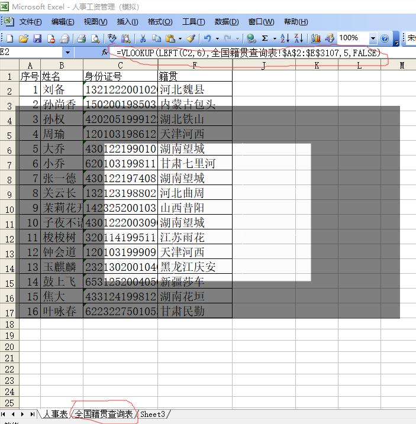Image resolution: width=416 pixels, height=424 pixels.
Task: Switch to the 人事表 sheet tab
Action: coord(55,414)
